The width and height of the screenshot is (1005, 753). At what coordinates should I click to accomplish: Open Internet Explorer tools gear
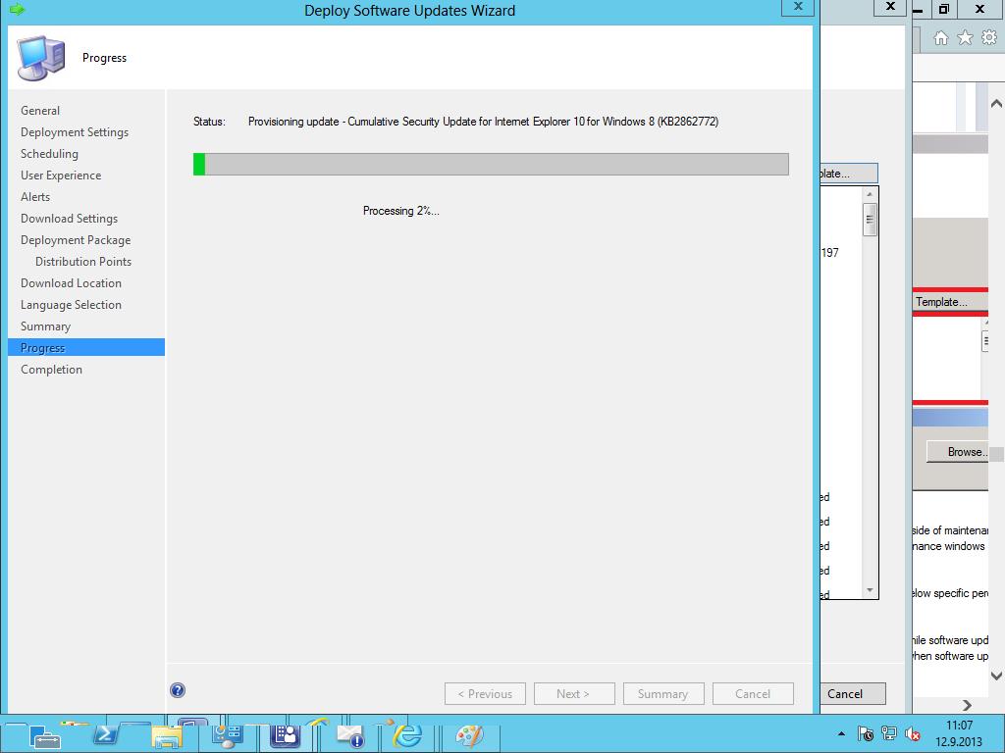coord(989,38)
